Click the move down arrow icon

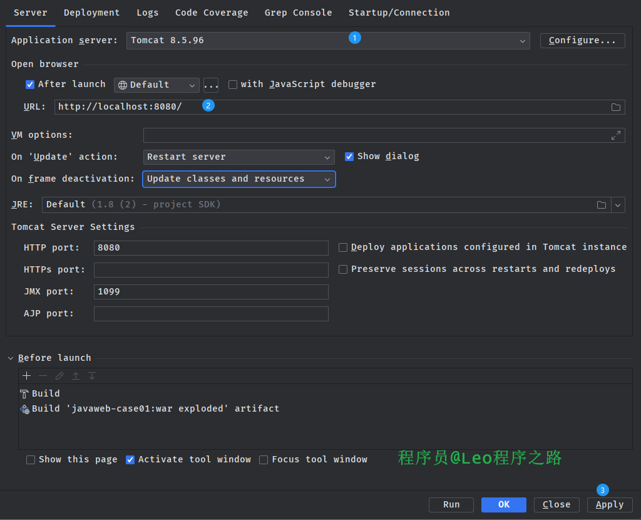92,376
